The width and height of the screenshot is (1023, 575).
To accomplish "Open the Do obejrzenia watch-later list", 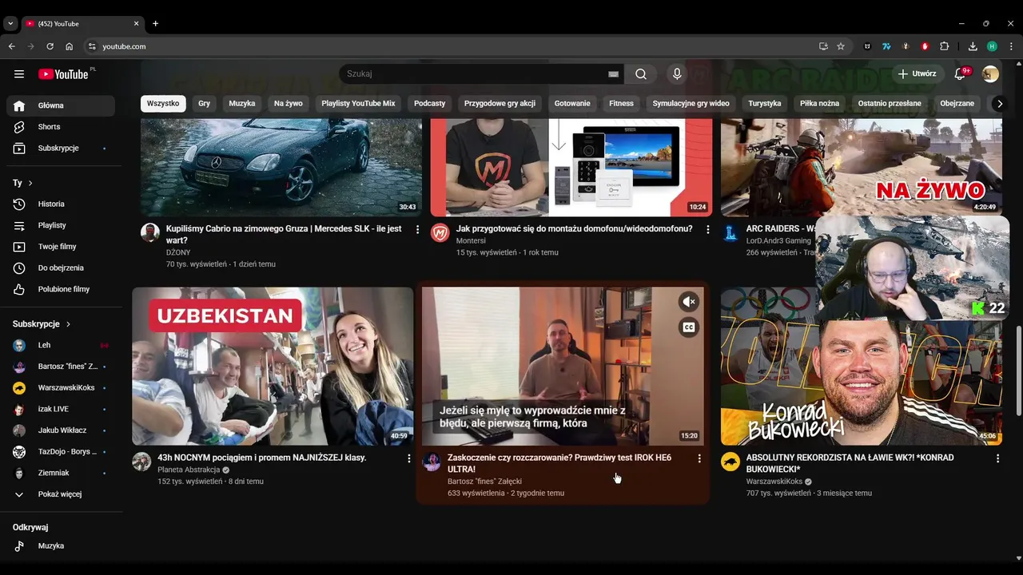I will point(61,268).
